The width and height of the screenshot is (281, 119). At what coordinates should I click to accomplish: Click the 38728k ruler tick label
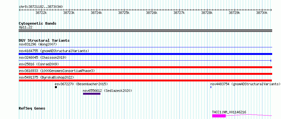click(207, 13)
